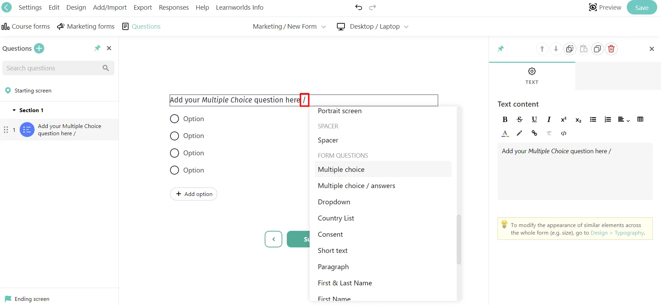Screen dimensions: 661x305
Task: Apply bulleted list formatting
Action: click(593, 119)
